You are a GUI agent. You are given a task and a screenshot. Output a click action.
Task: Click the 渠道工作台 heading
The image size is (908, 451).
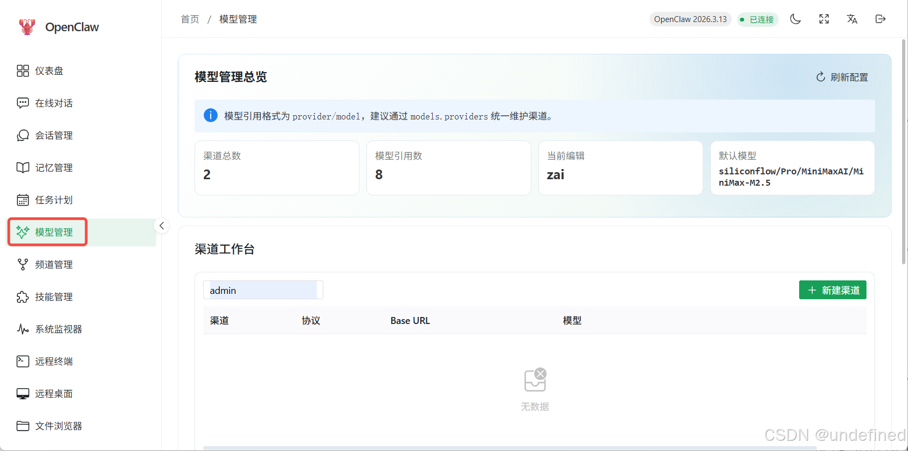225,249
